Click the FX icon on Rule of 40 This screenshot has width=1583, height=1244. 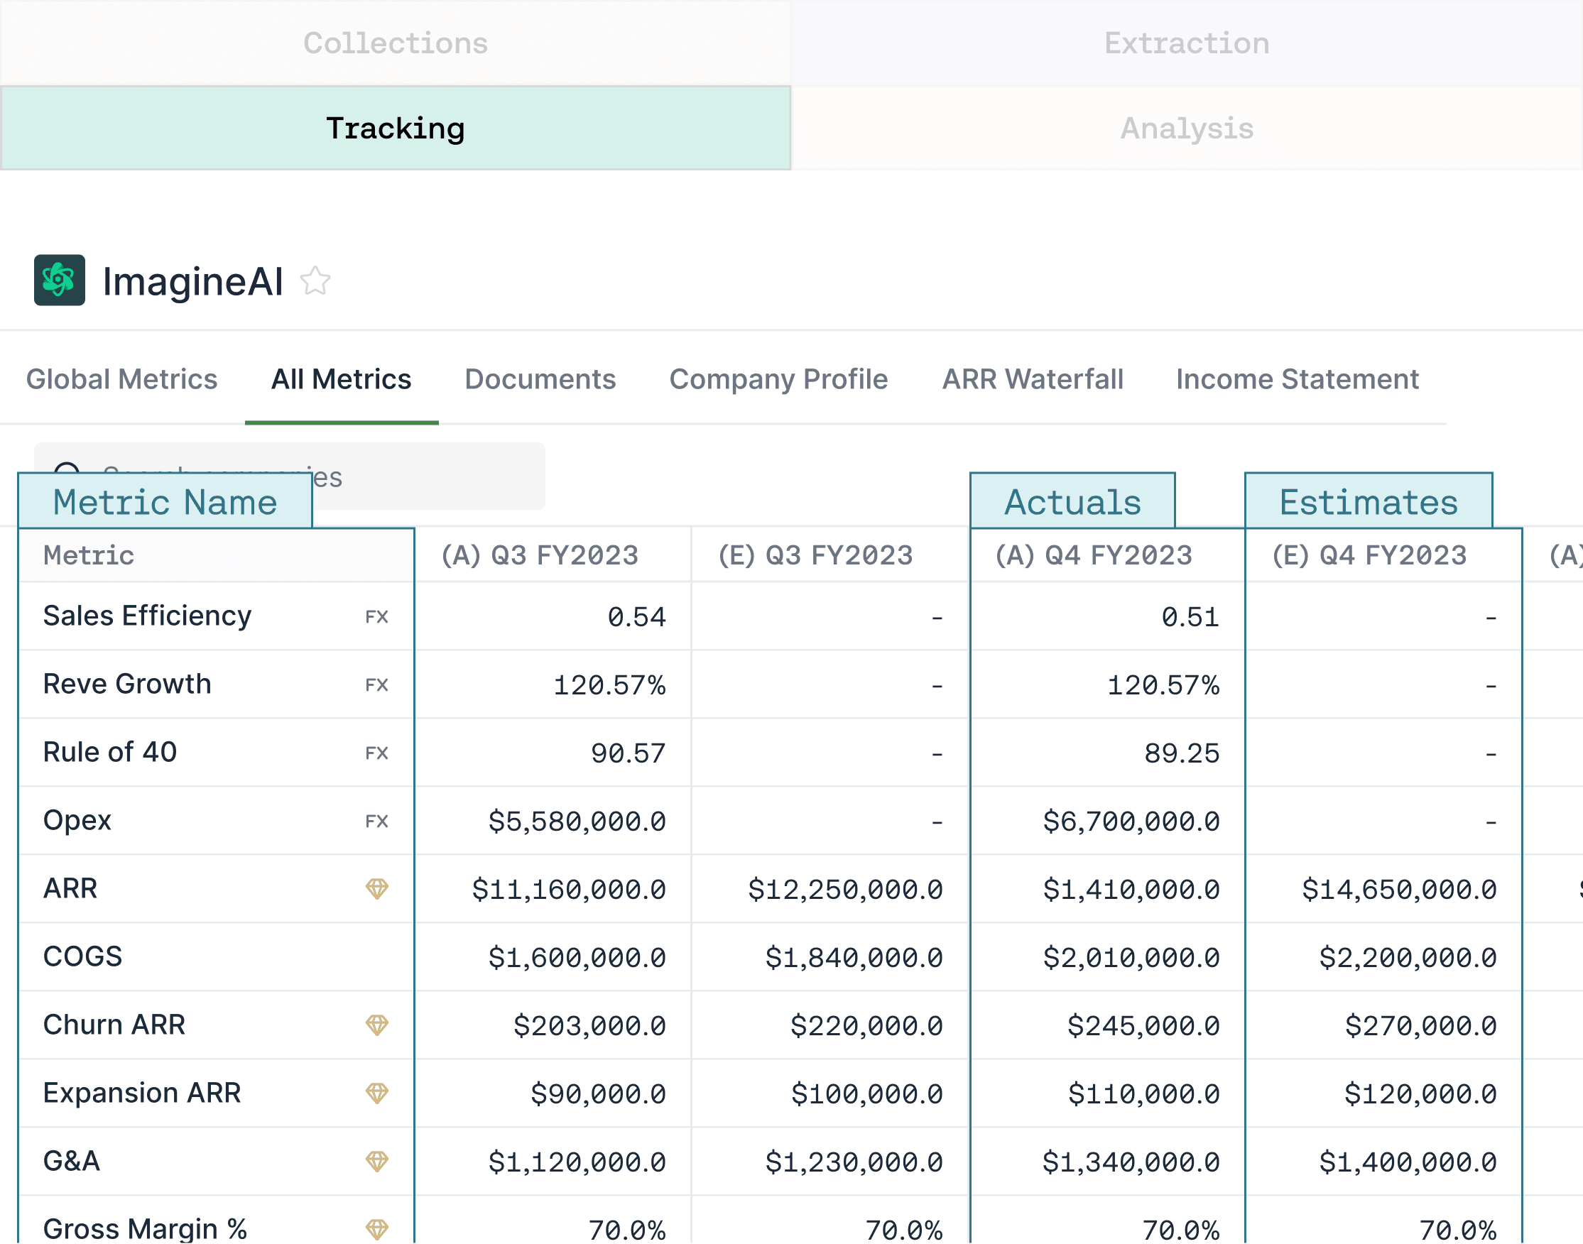coord(376,753)
